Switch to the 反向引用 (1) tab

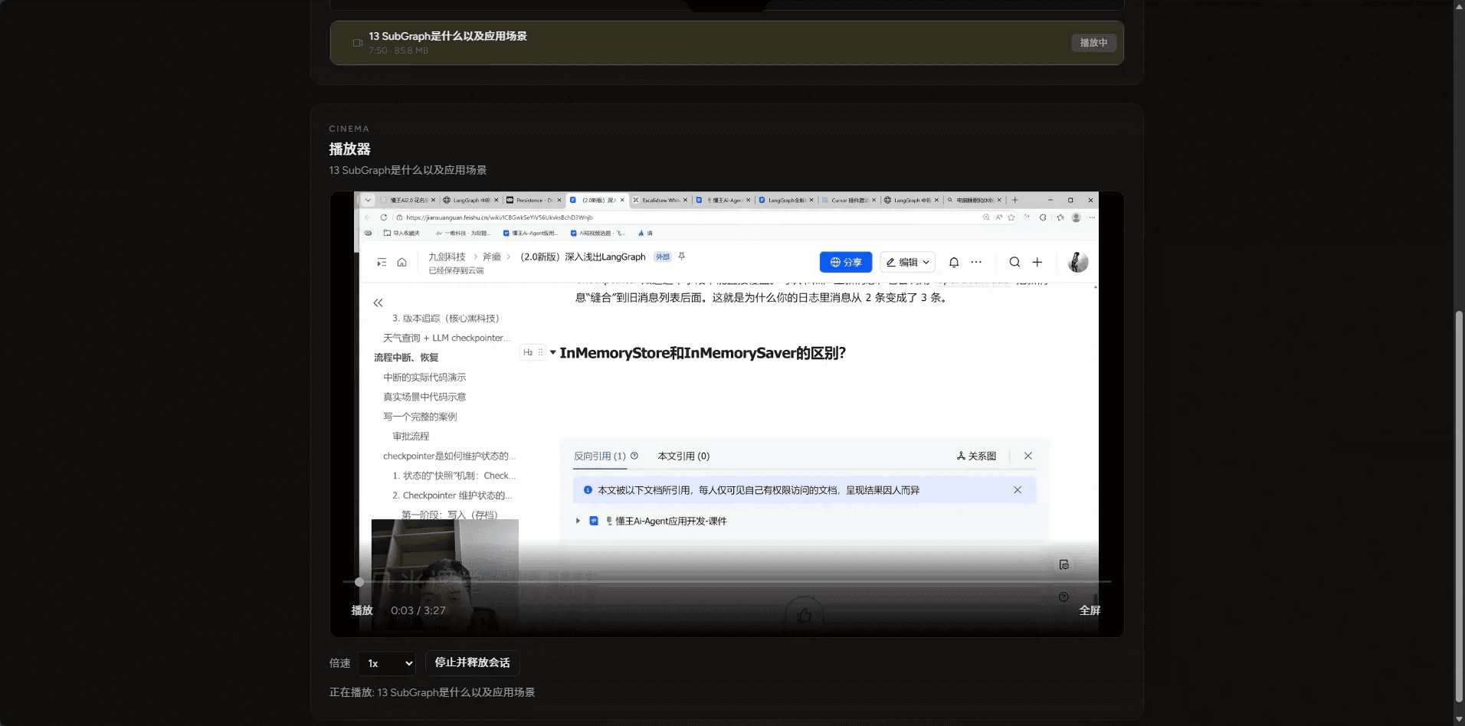coord(600,456)
